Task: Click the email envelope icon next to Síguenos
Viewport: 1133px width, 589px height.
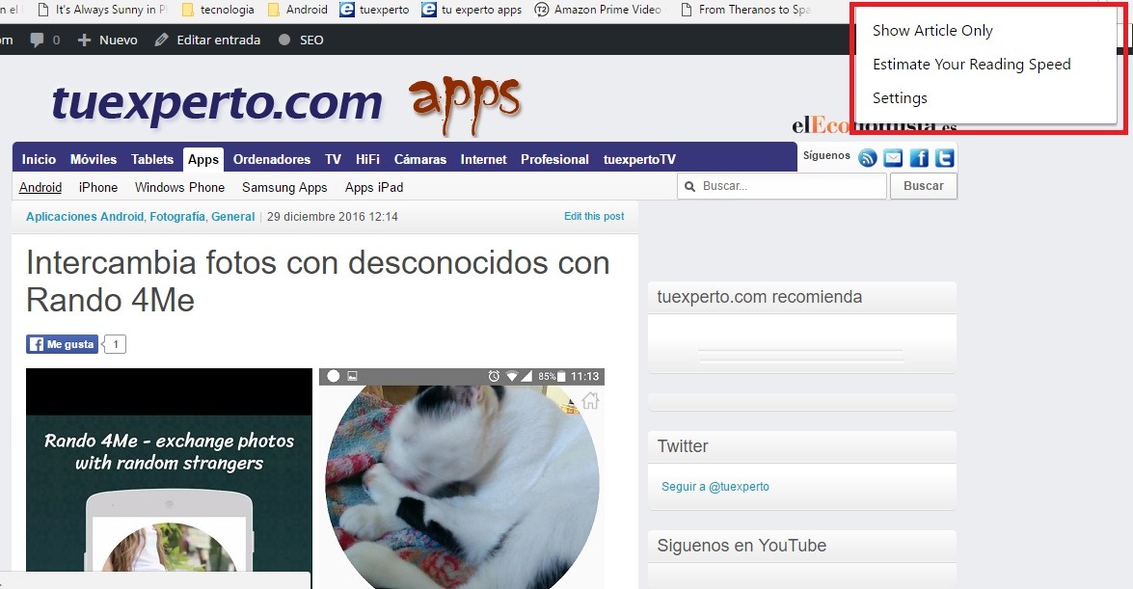Action: click(893, 159)
